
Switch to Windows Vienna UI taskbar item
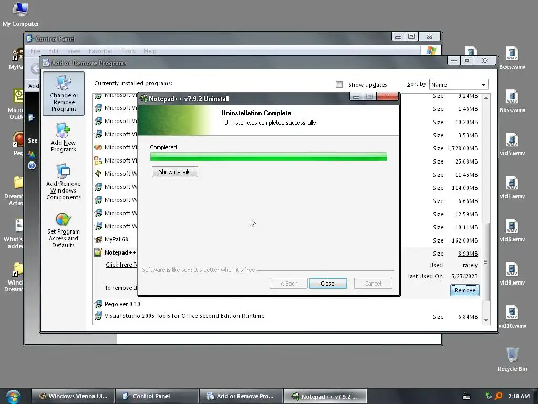73,396
